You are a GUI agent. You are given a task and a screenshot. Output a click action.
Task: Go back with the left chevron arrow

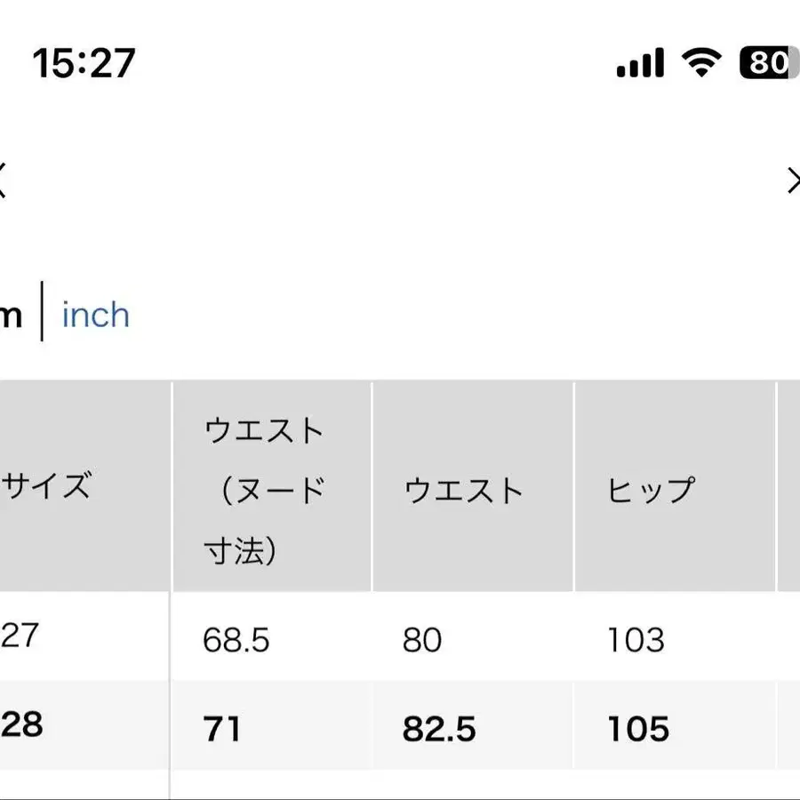click(x=3, y=180)
